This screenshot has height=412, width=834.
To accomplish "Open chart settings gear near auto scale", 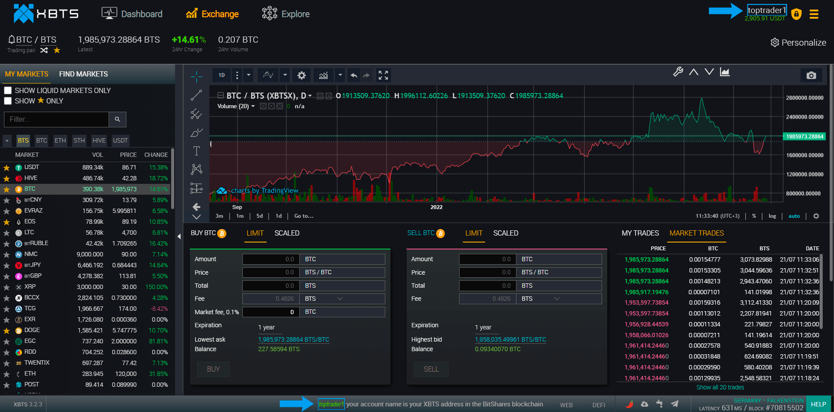I will pyautogui.click(x=816, y=216).
